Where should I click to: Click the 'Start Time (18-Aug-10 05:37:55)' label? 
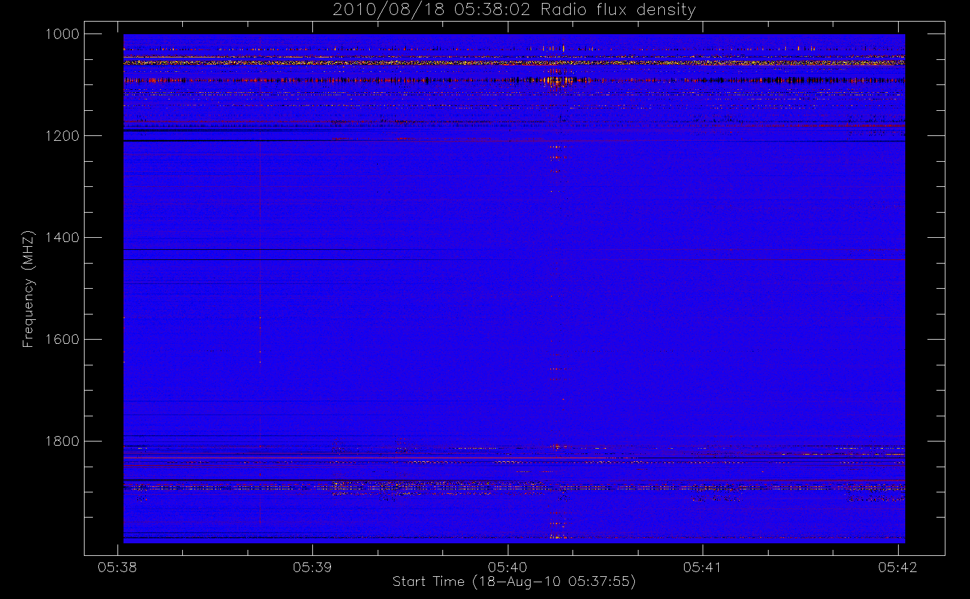(514, 582)
